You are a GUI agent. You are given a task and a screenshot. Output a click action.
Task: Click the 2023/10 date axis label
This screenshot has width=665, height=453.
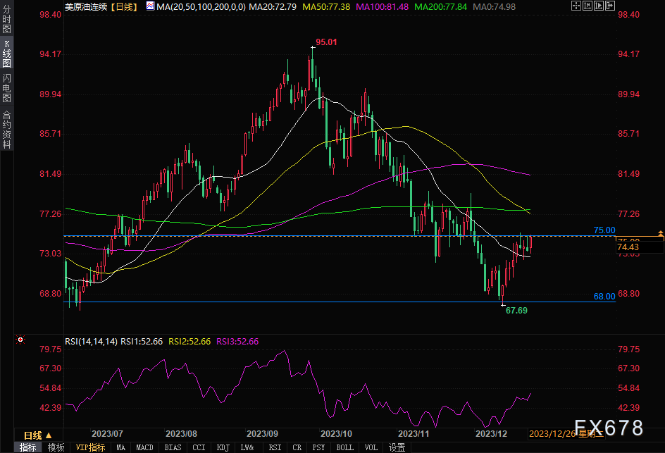(x=336, y=433)
